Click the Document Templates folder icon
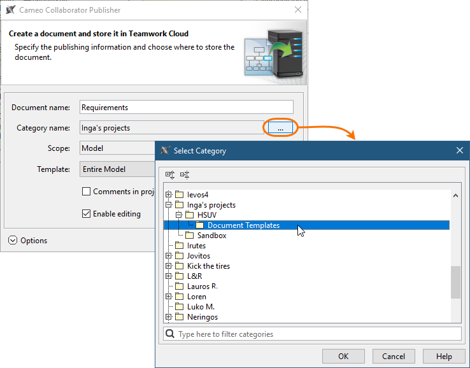Screen dimensions: 470x368 point(199,225)
